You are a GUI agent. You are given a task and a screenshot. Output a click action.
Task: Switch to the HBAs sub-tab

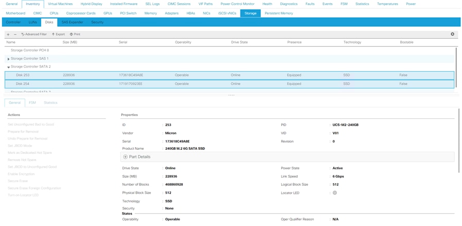[x=191, y=13]
